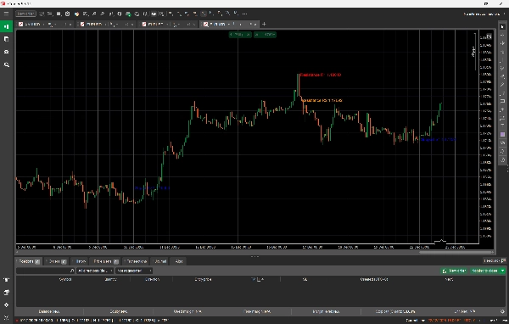Select the rectangle shape drawing tool
Viewport: 509px width, 324px height.
click(x=502, y=102)
